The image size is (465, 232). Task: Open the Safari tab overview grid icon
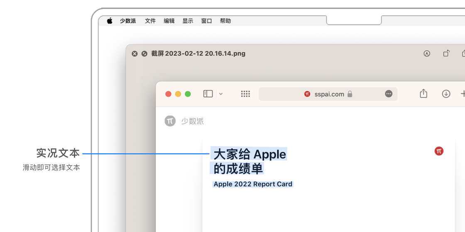pyautogui.click(x=245, y=94)
